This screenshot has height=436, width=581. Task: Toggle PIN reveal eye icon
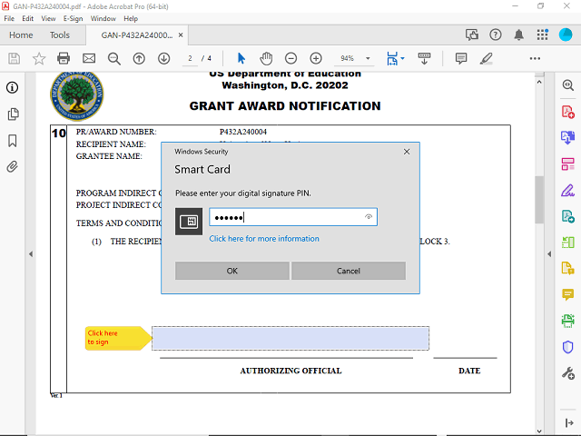(x=369, y=217)
